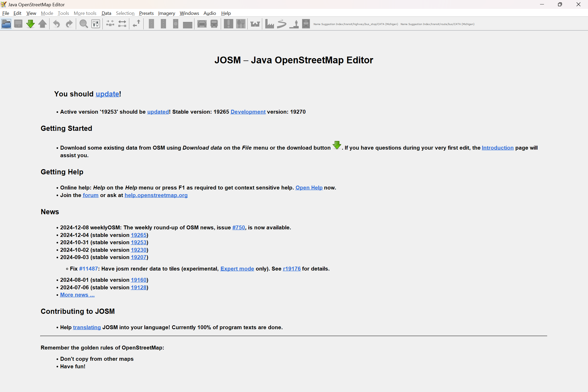Minimize the JOSM window
This screenshot has height=392, width=588.
click(x=542, y=4)
